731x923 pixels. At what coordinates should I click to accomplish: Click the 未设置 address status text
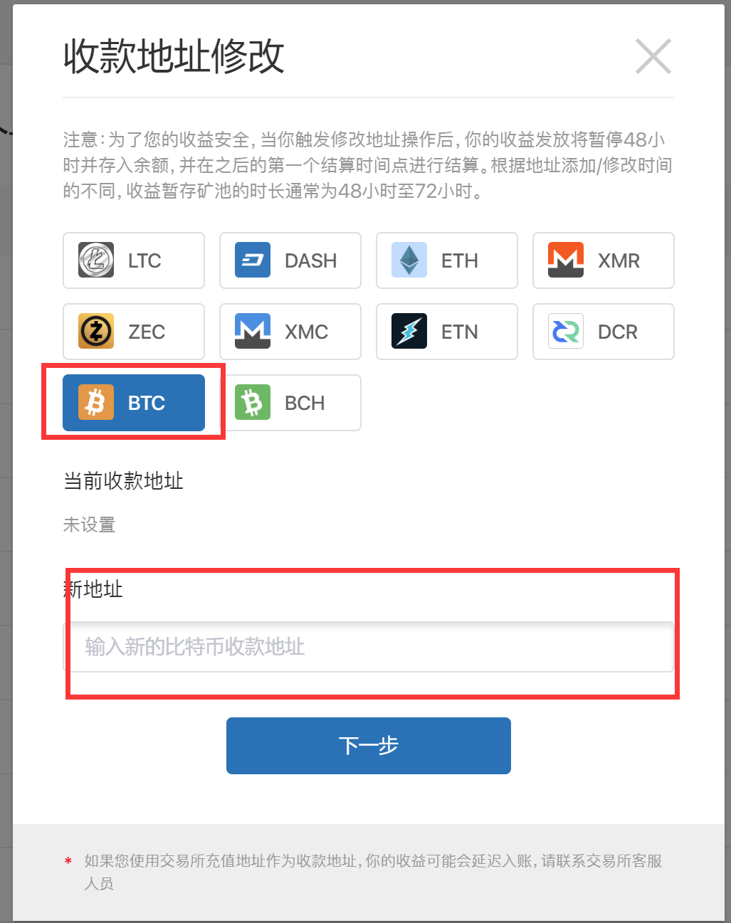click(x=89, y=525)
